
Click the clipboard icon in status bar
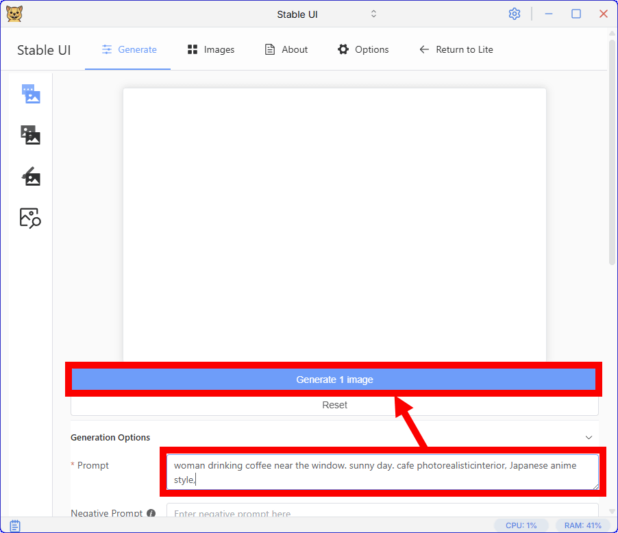pos(15,525)
